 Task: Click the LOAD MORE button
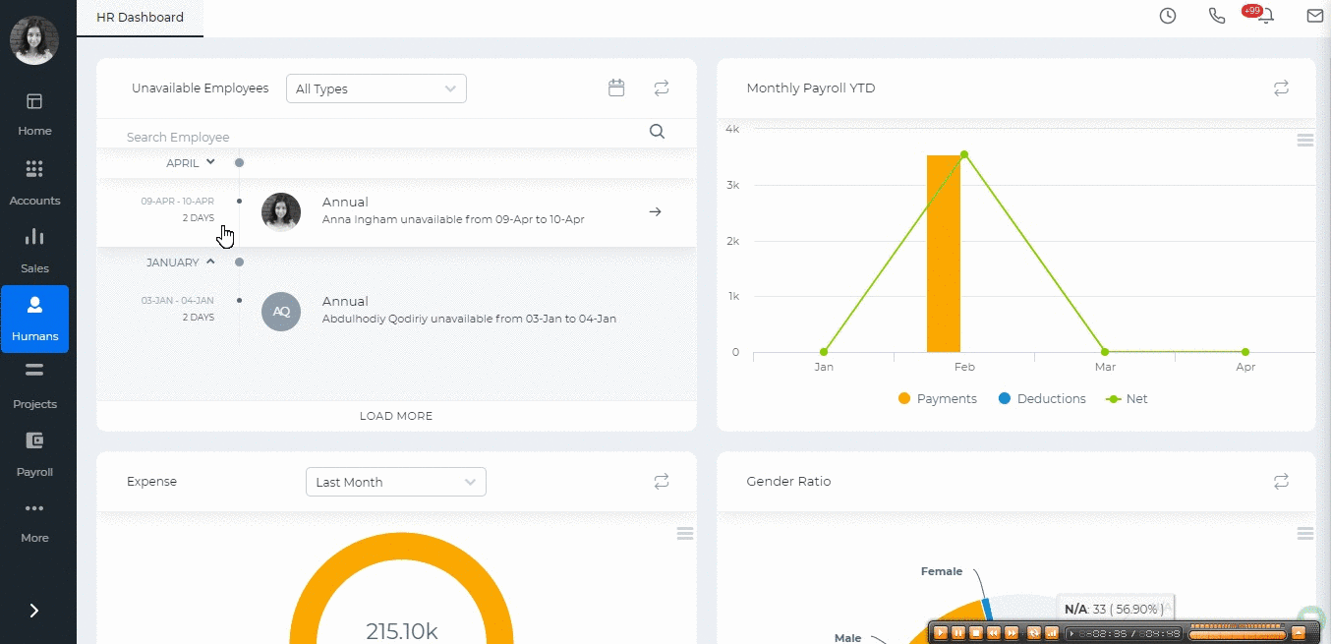[x=396, y=416]
